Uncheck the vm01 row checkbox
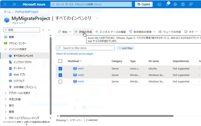 60,69
